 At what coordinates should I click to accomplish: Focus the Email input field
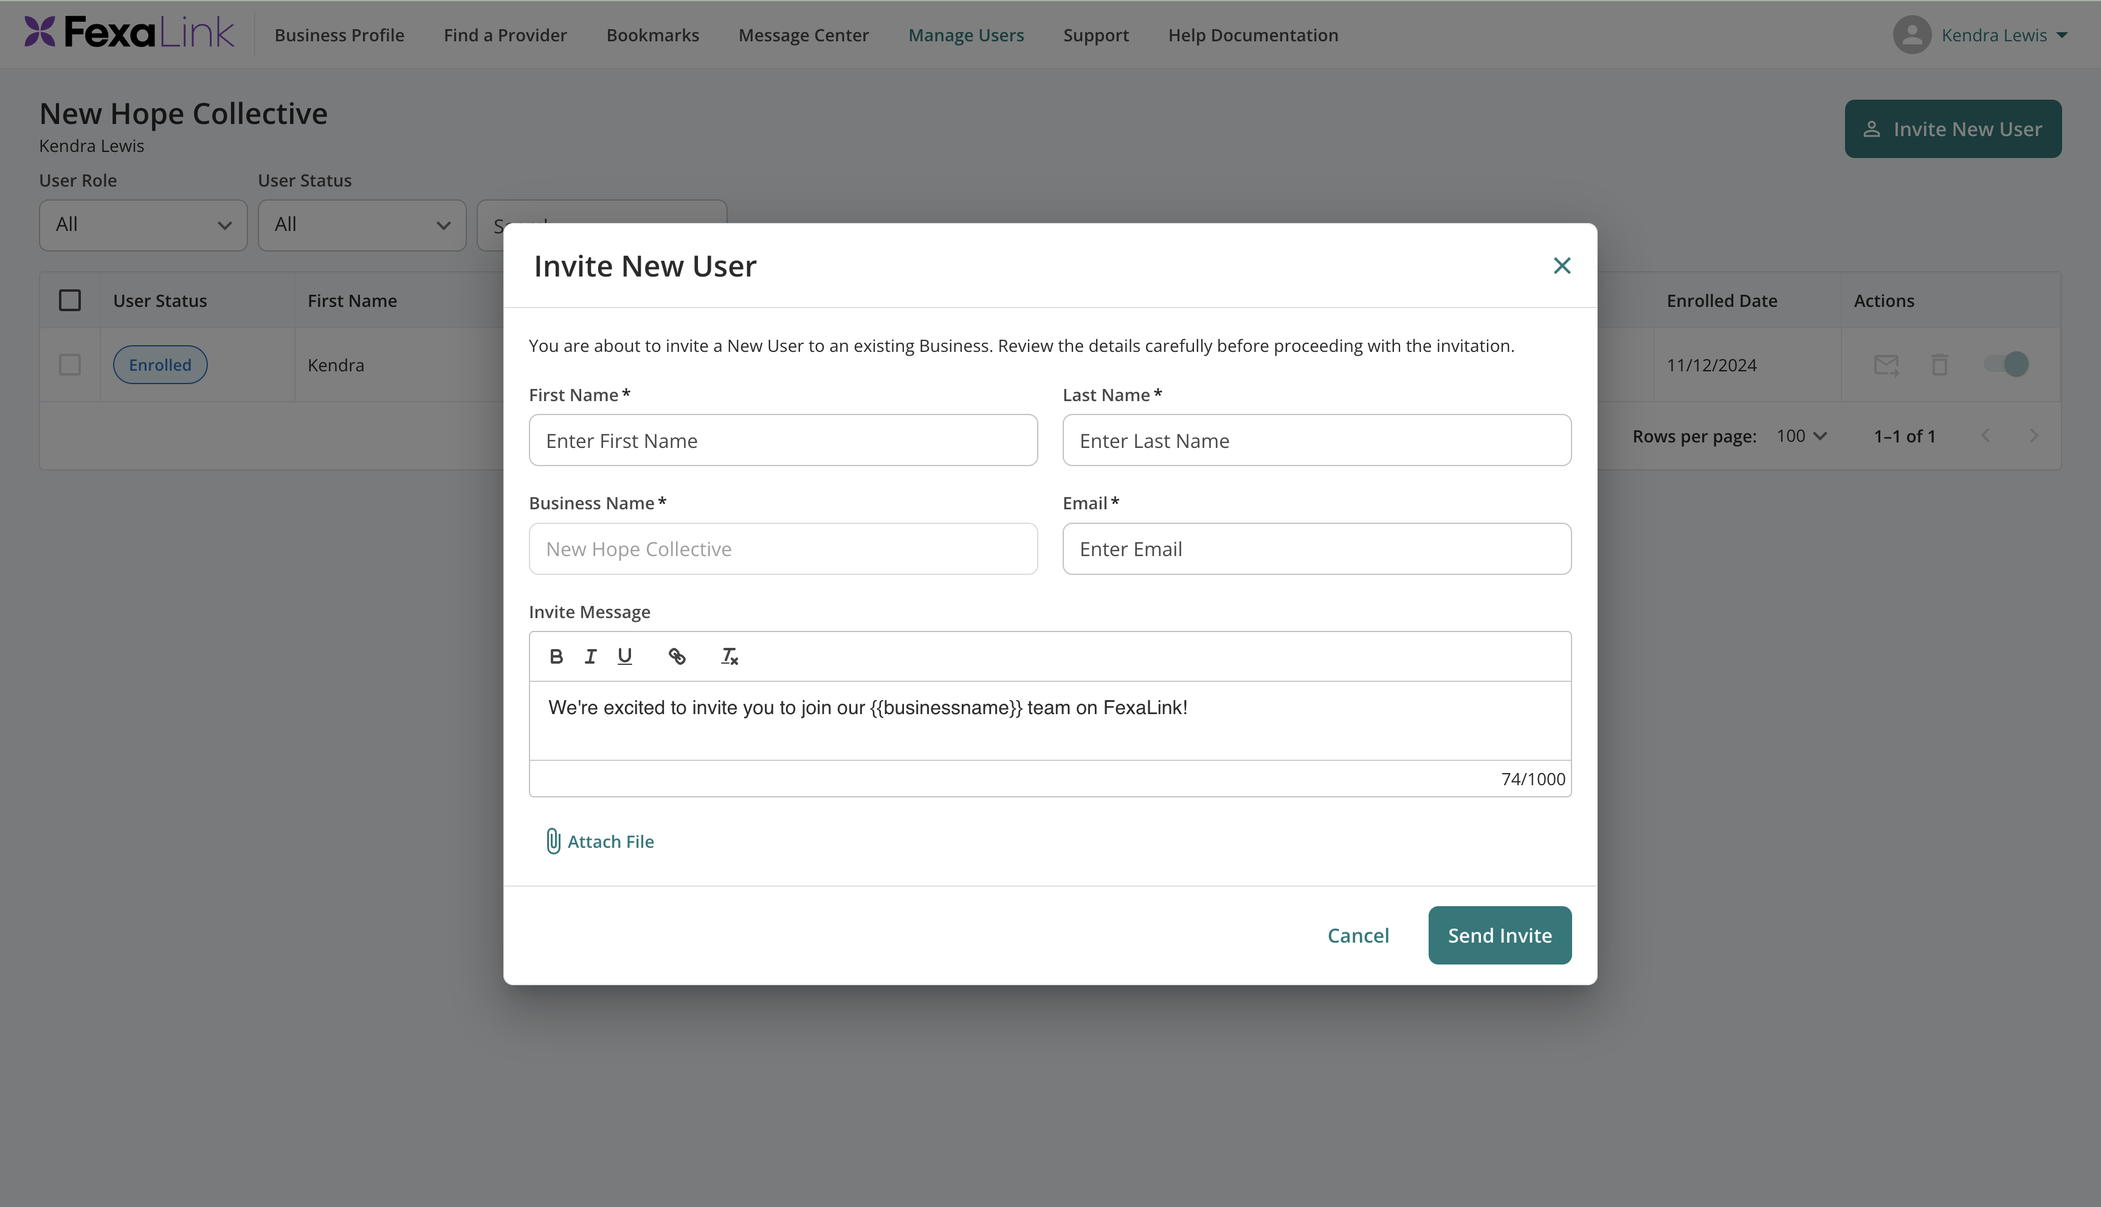(x=1317, y=549)
